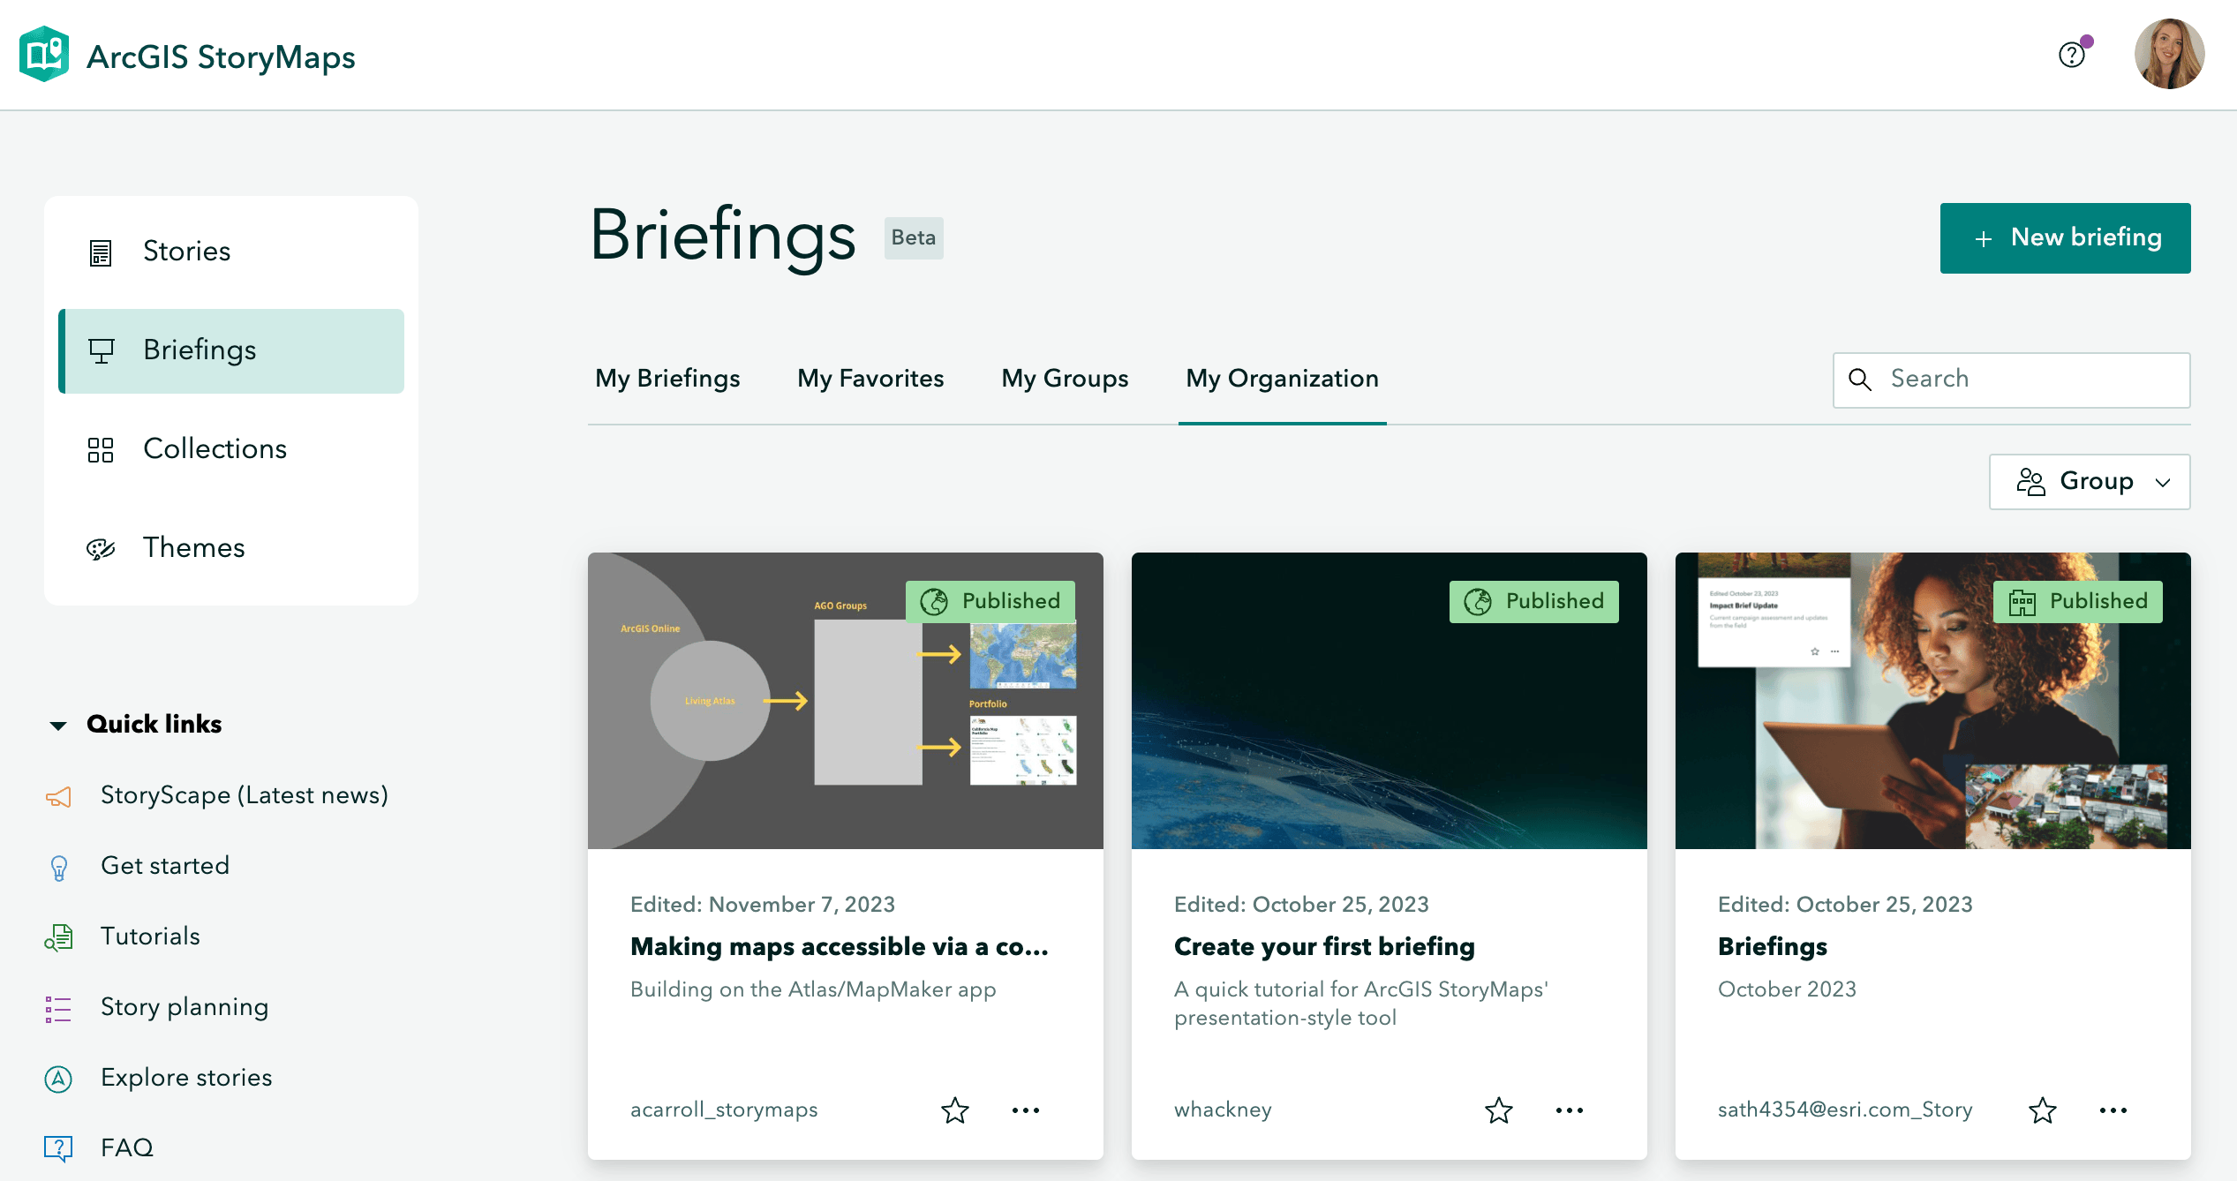Toggle favorite star on Making maps accessible
This screenshot has height=1181, width=2237.
click(x=956, y=1109)
